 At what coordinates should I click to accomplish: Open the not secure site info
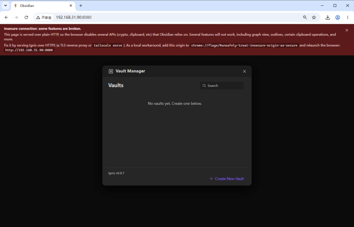click(44, 17)
